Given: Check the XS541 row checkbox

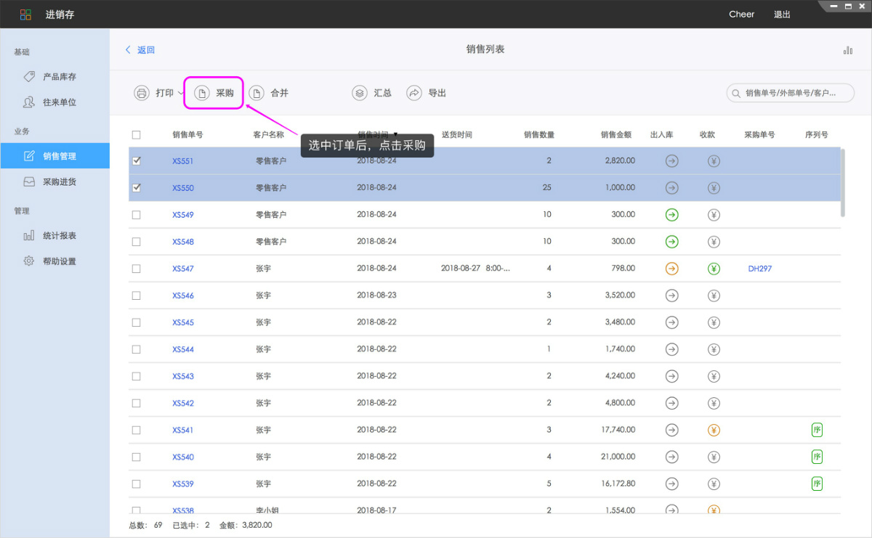Looking at the screenshot, I should click(136, 430).
